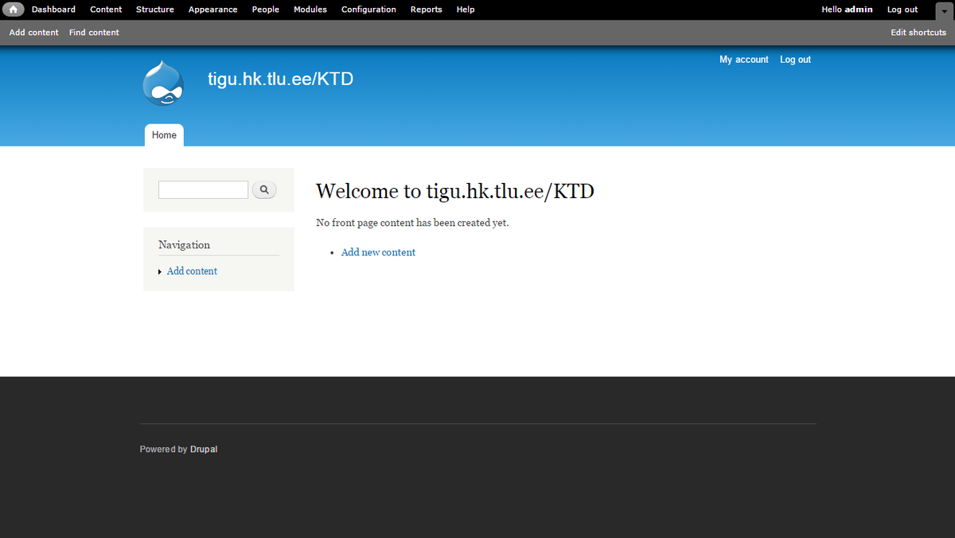Follow the Add new content link
Viewport: 955px width, 538px height.
[378, 251]
